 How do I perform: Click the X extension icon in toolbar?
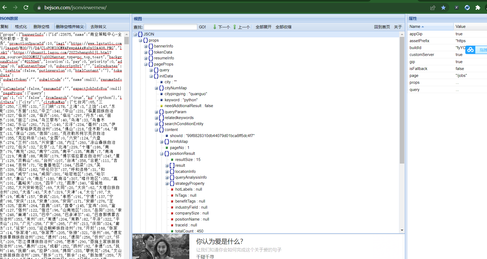457,8
